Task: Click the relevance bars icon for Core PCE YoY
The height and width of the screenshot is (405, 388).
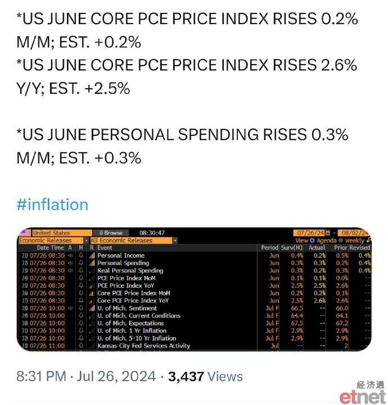Action: [x=92, y=301]
